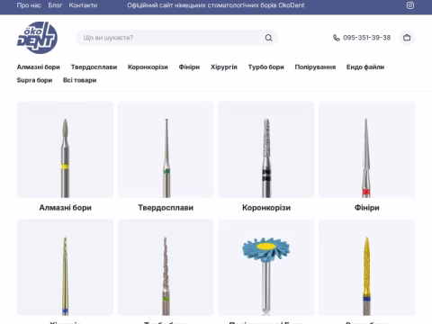432x324 pixels.
Task: Open the blue polishing wheel image
Action: (266, 267)
